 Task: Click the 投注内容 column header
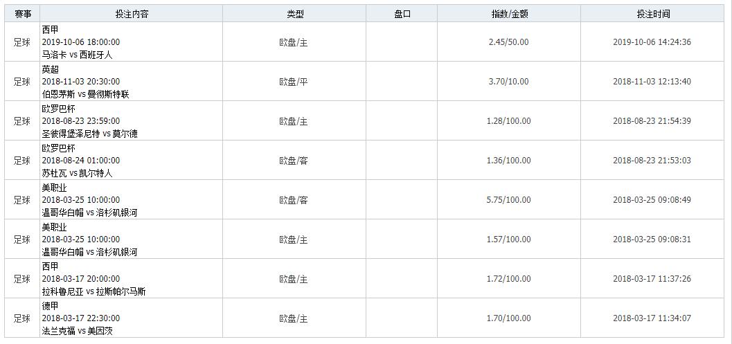[x=132, y=14]
